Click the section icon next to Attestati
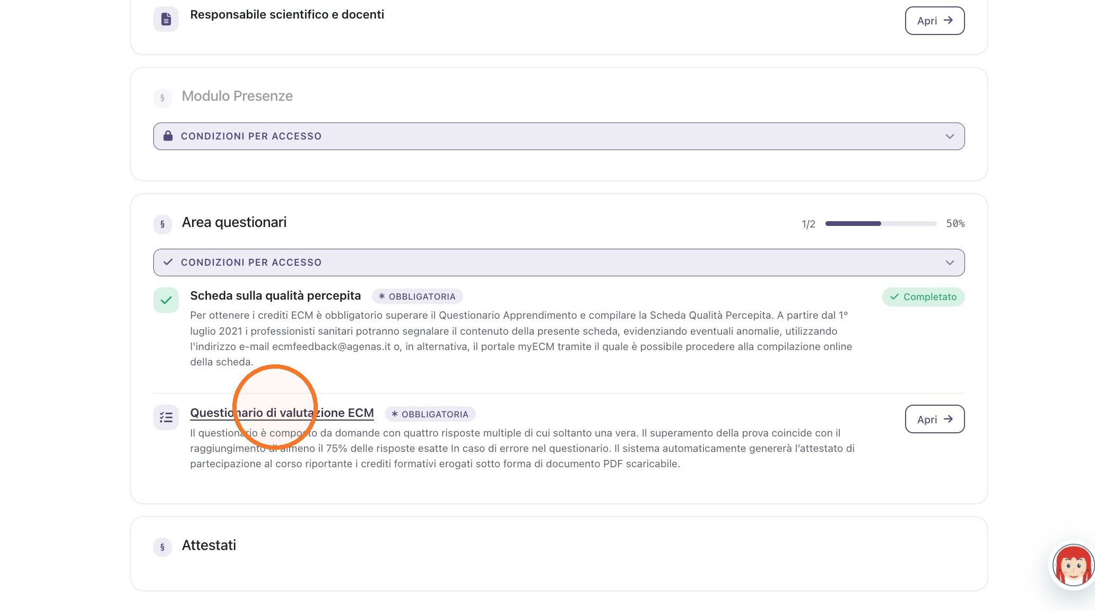The width and height of the screenshot is (1095, 611). (x=162, y=547)
